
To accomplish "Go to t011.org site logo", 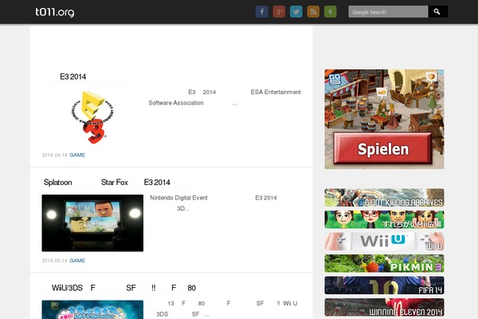I will pos(54,12).
